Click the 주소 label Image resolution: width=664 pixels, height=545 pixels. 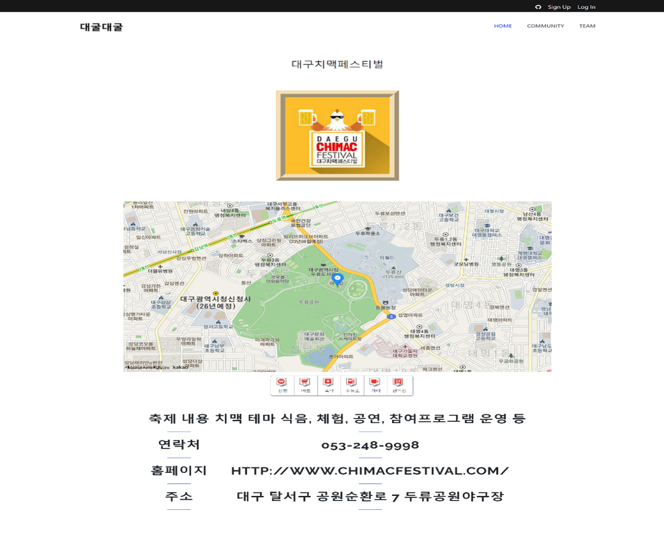pos(179,496)
